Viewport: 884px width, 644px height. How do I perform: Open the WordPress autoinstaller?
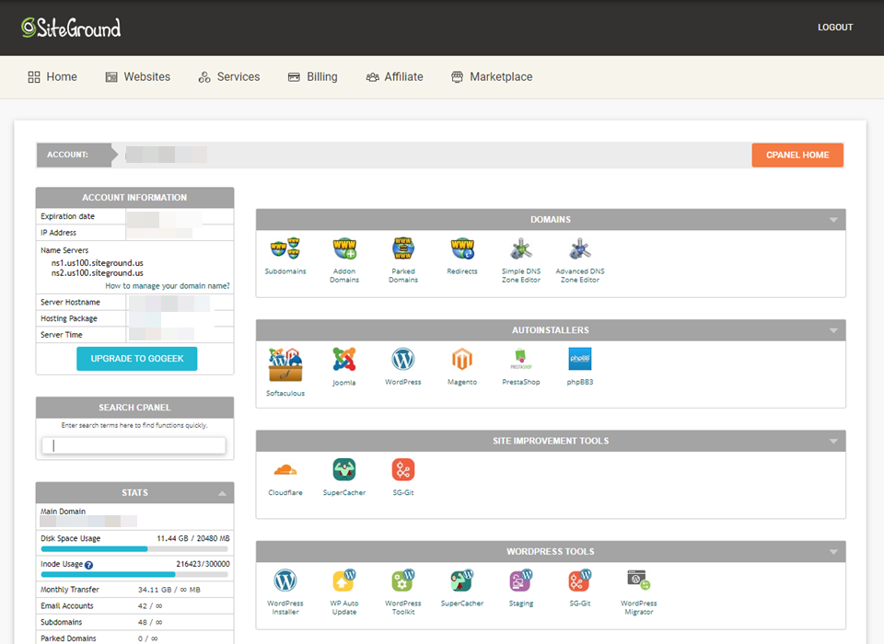pos(403,361)
